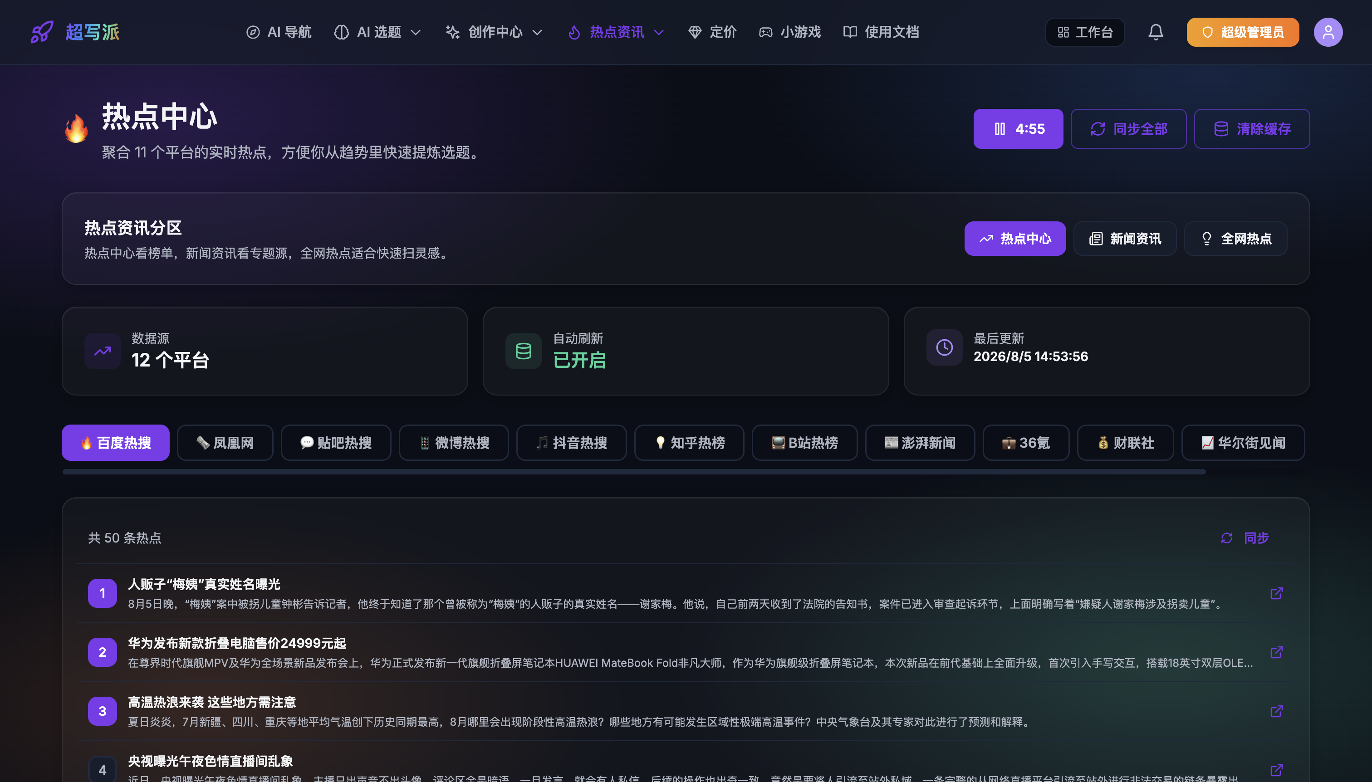This screenshot has width=1372, height=782.
Task: Click the refresh icon in 同步全部
Action: pyautogui.click(x=1098, y=129)
